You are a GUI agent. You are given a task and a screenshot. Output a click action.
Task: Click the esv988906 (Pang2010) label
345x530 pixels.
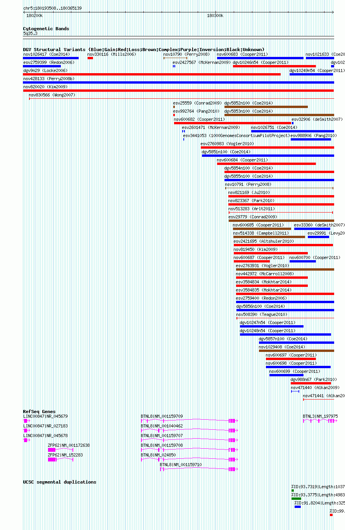314,136
